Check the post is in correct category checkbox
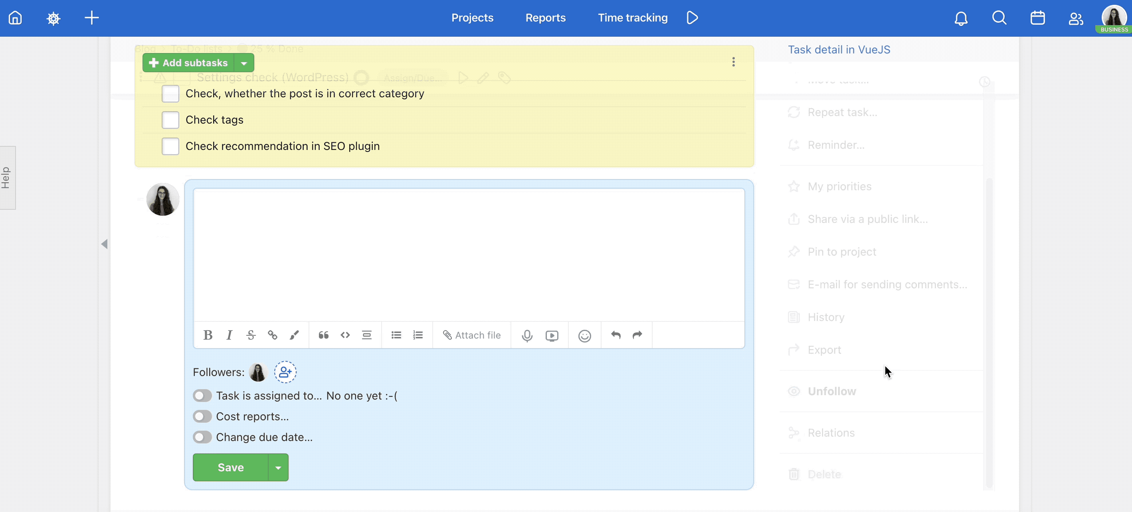1132x512 pixels. coord(170,92)
